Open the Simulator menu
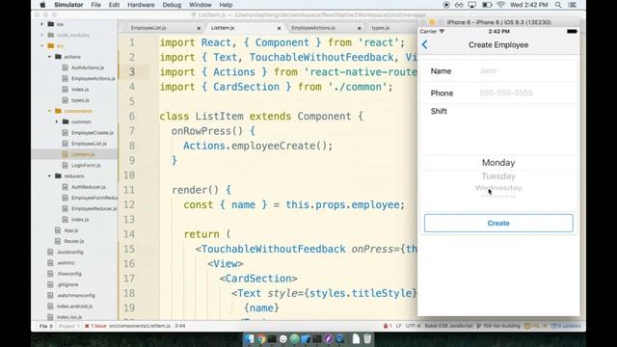The width and height of the screenshot is (617, 347). click(x=68, y=5)
